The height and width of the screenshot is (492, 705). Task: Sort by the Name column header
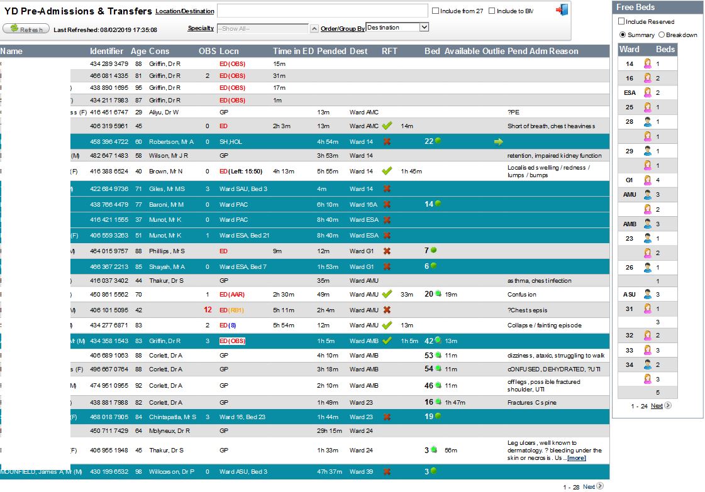pyautogui.click(x=11, y=52)
